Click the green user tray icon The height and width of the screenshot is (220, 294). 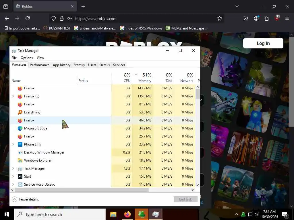click(243, 214)
